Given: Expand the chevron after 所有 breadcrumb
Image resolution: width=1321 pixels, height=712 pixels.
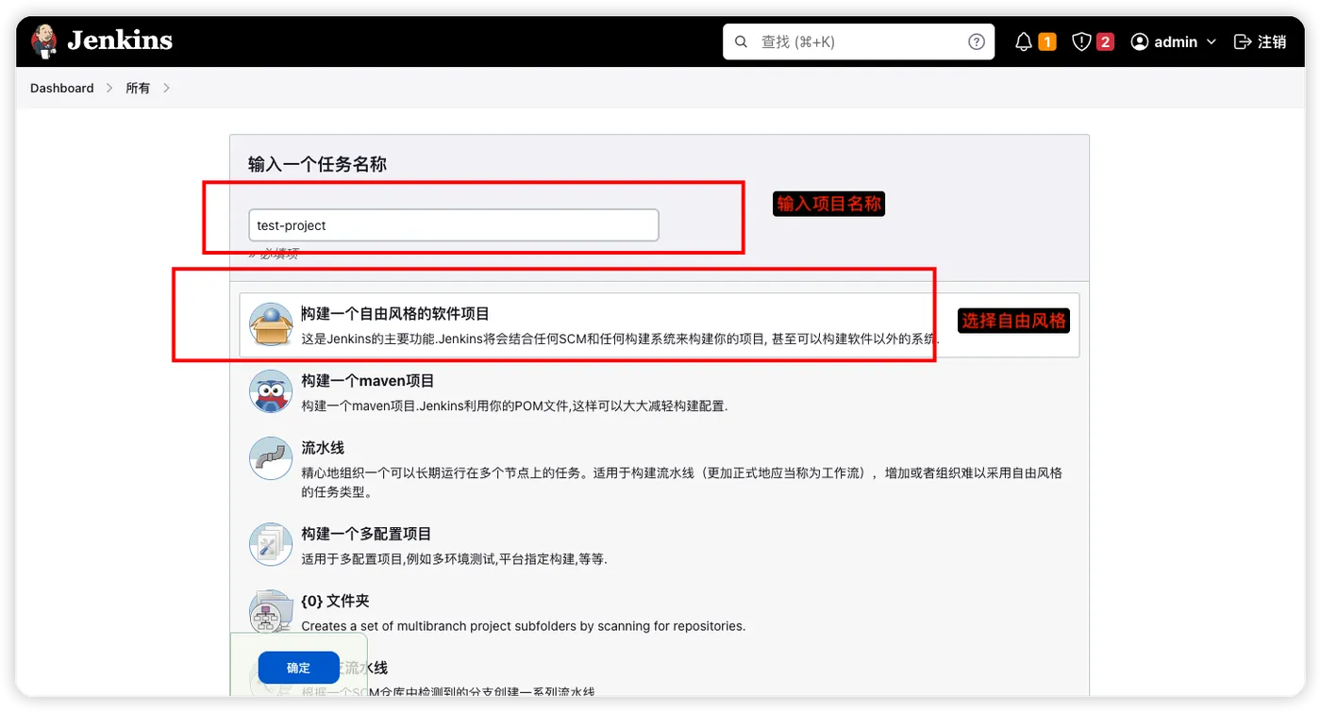Looking at the screenshot, I should pyautogui.click(x=167, y=88).
